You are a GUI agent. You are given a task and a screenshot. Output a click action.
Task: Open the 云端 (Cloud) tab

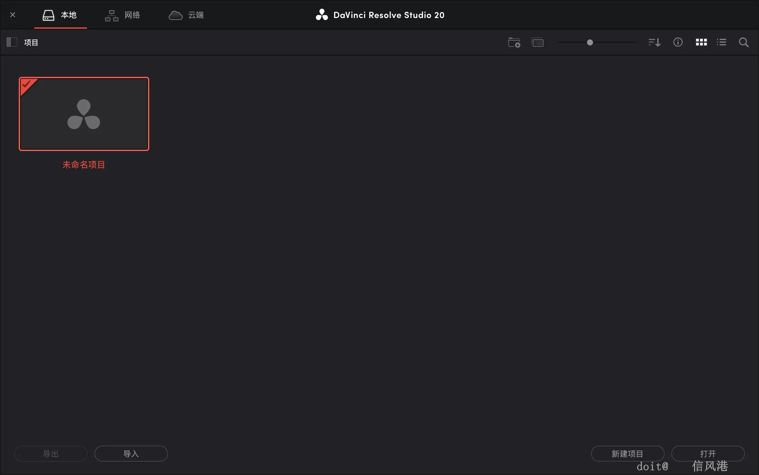click(186, 15)
